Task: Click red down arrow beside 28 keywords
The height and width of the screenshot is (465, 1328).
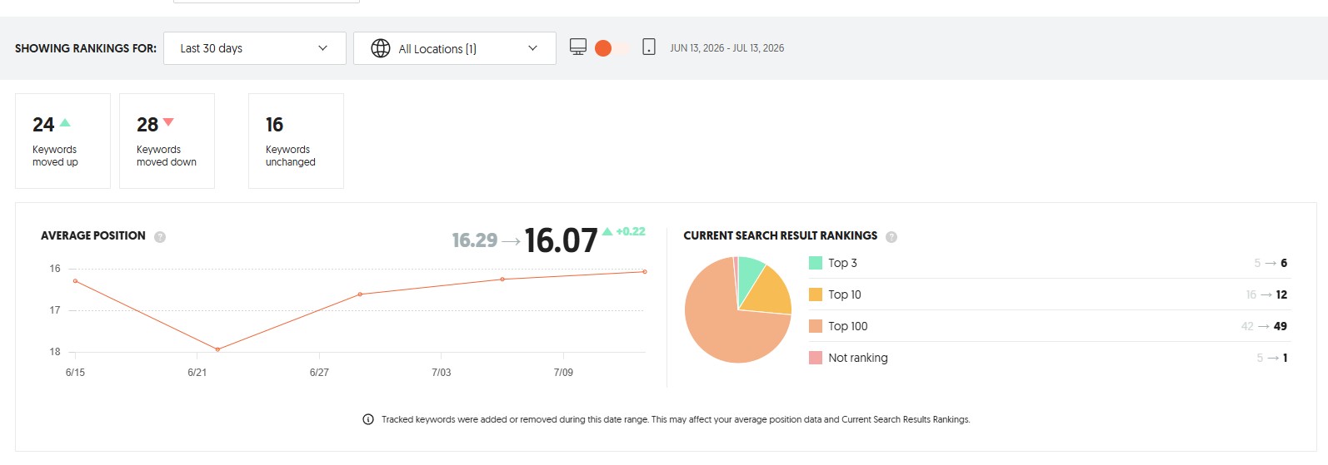Action: click(168, 122)
